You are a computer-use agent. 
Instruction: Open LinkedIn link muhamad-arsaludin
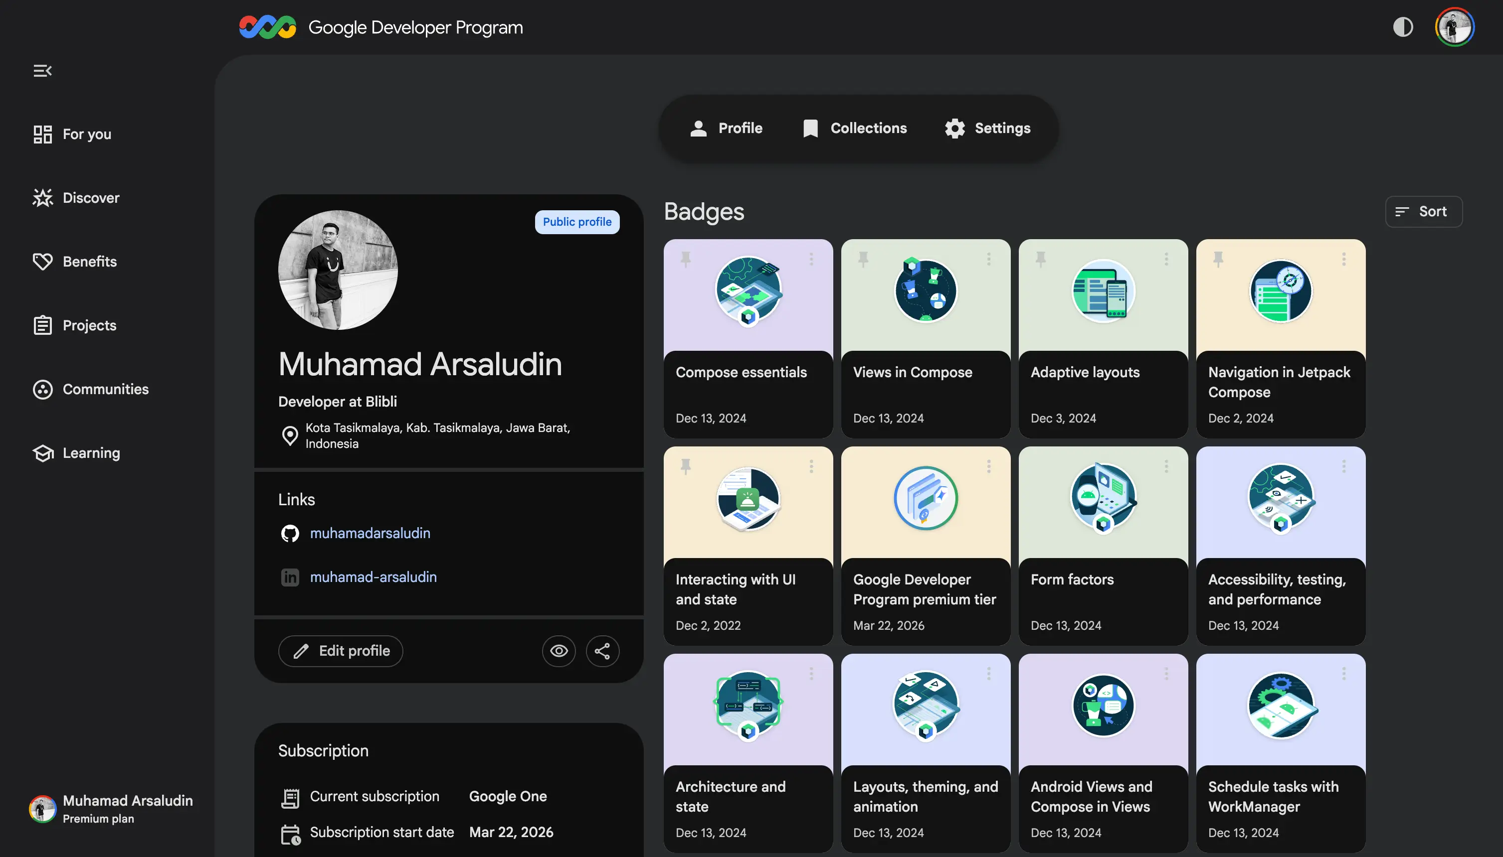click(374, 577)
